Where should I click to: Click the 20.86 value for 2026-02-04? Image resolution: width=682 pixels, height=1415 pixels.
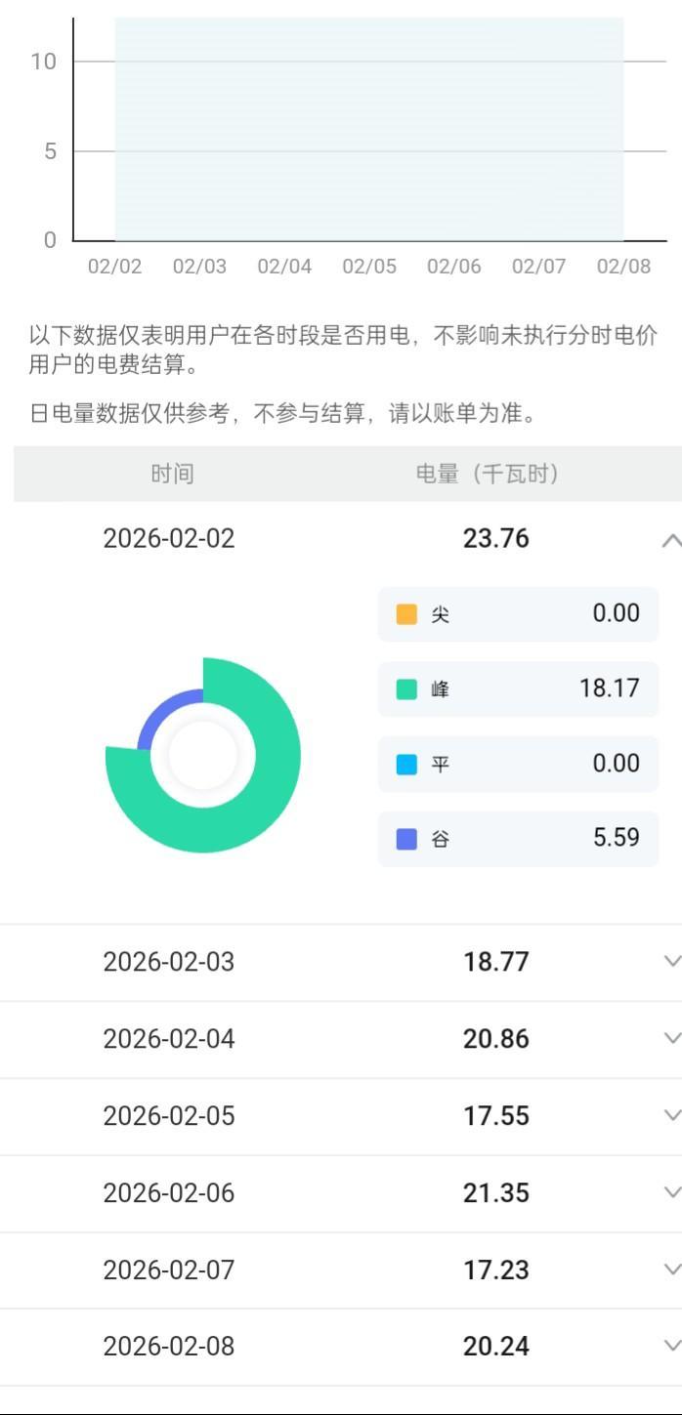click(x=495, y=1039)
